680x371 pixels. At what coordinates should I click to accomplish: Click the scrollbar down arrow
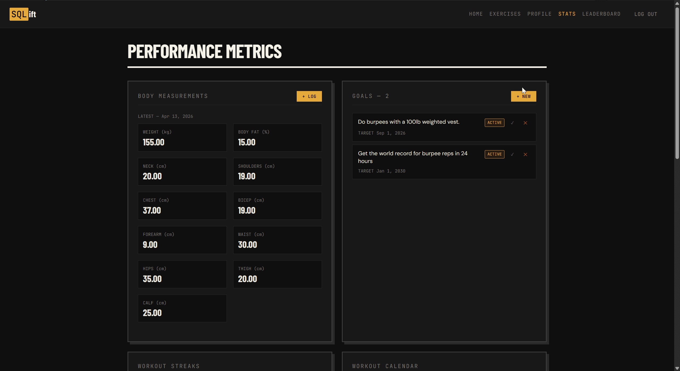point(677,368)
